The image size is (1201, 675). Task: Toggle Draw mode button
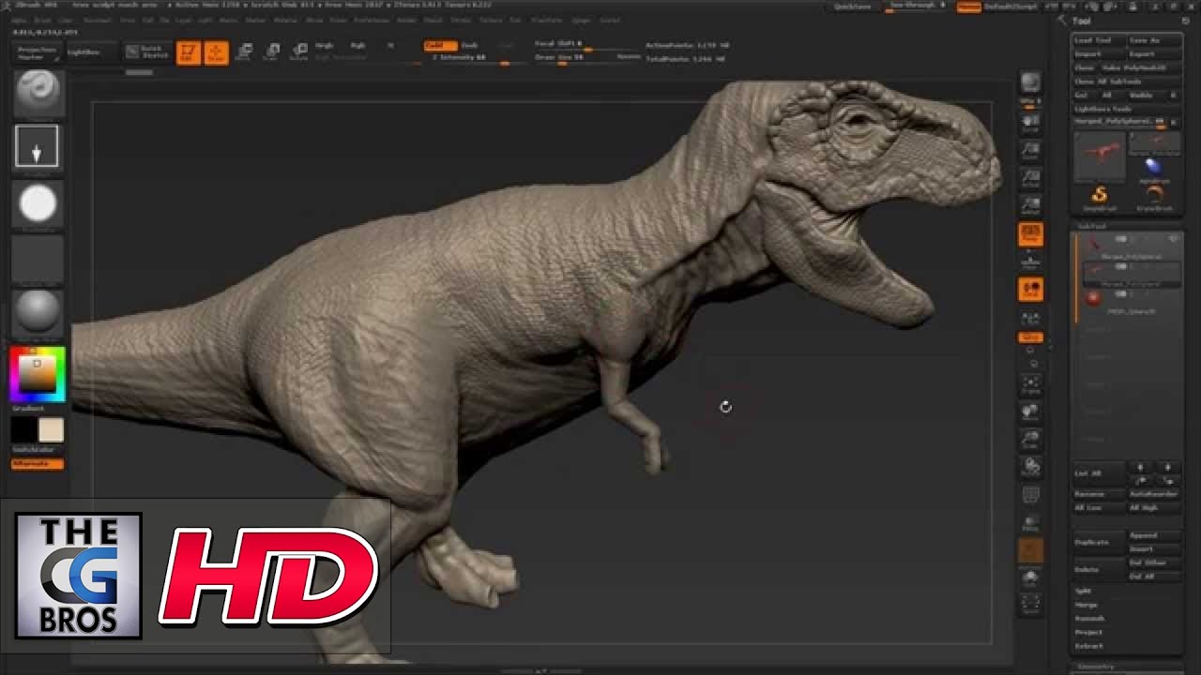coord(216,52)
